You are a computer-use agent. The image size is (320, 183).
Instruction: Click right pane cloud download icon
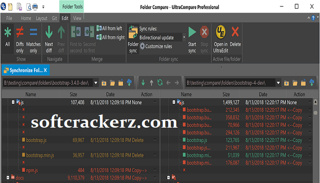click(x=312, y=82)
